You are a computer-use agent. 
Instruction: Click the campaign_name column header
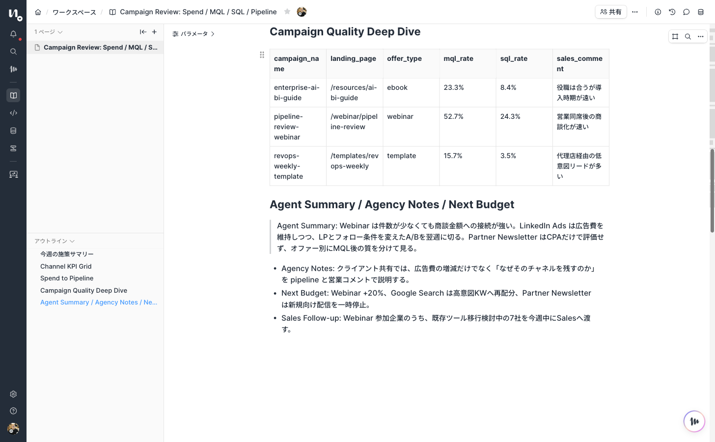pos(298,64)
